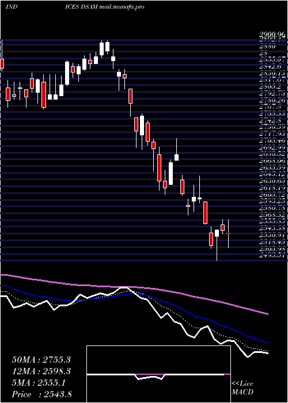The height and width of the screenshot is (403, 288).
Task: Click the 2830.13 price axis label
Action: [273, 74]
